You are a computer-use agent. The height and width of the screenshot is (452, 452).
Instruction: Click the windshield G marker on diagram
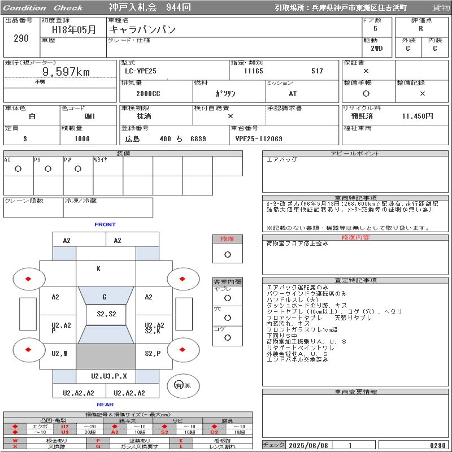pyautogui.click(x=105, y=297)
